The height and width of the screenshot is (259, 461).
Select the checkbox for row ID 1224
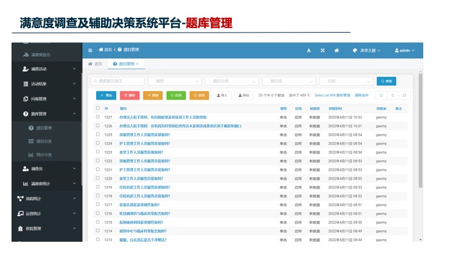(97, 144)
